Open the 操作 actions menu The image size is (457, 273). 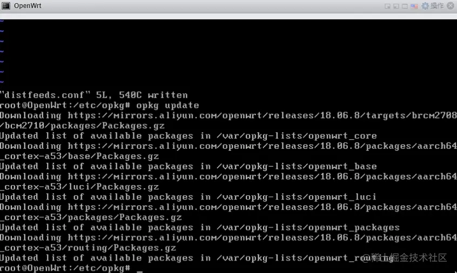click(437, 6)
